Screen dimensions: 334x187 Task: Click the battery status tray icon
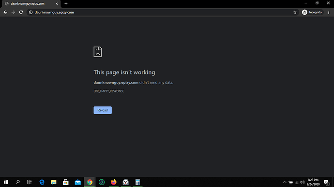290,182
